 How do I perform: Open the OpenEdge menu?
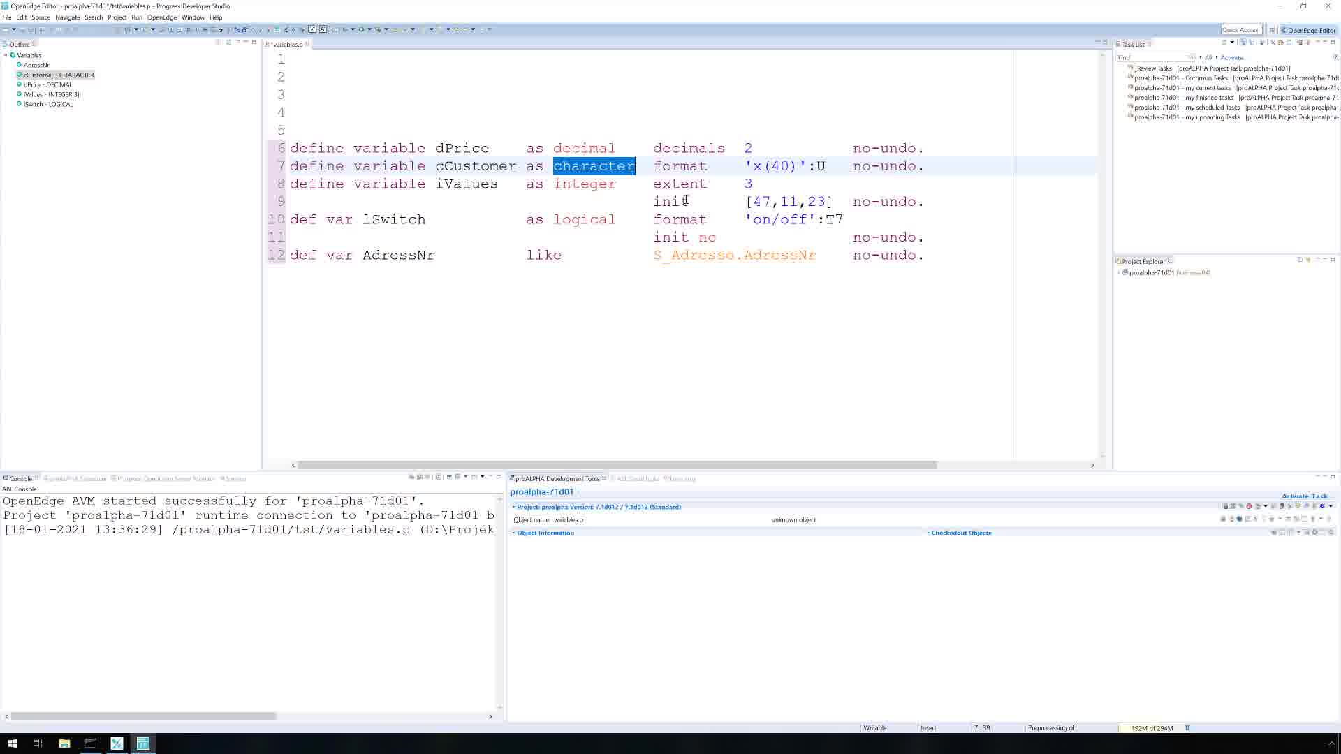(161, 17)
